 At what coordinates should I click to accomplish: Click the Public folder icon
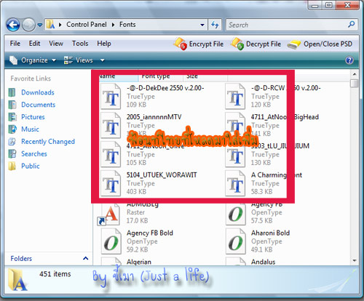[12, 166]
